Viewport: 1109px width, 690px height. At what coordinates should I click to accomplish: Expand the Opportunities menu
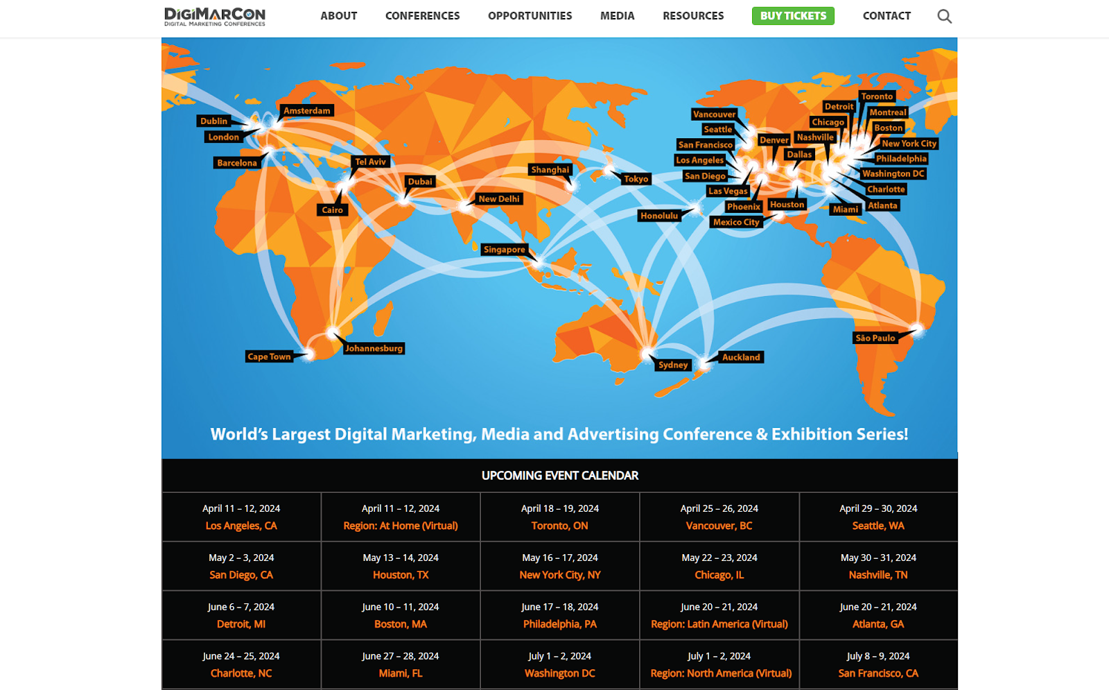[x=530, y=16]
